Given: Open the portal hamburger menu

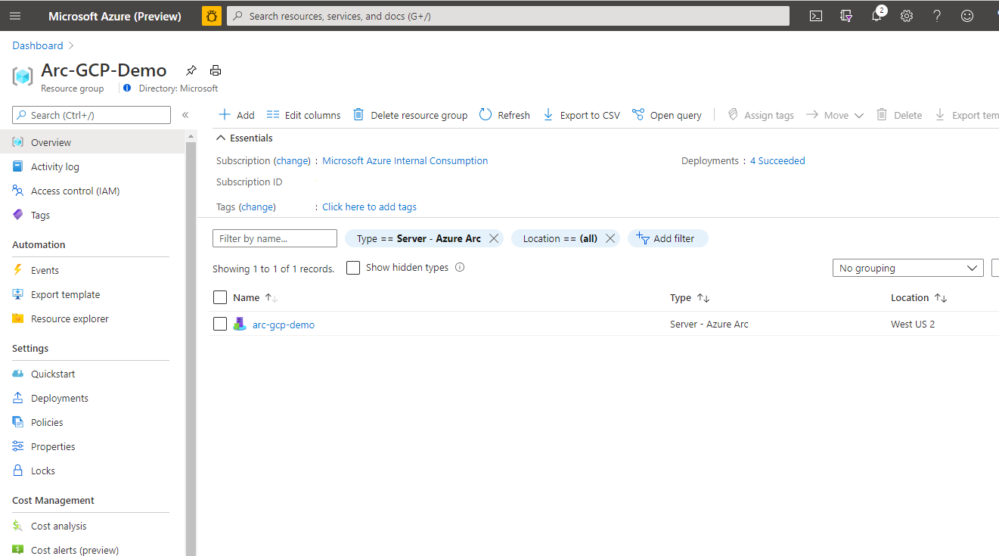Looking at the screenshot, I should [x=15, y=16].
